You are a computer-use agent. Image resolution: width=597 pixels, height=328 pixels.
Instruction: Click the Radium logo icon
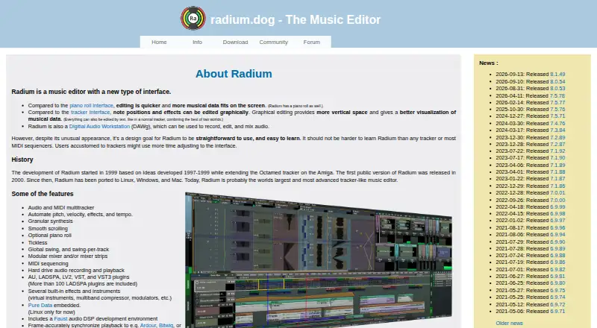point(193,18)
